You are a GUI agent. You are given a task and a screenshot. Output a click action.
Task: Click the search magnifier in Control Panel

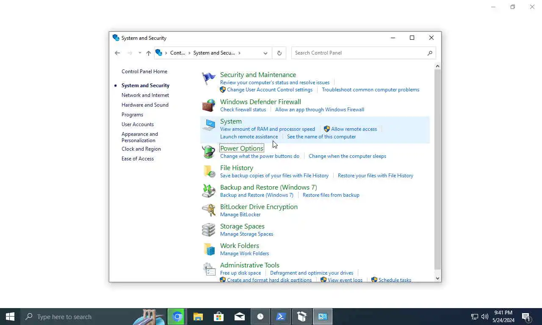[x=430, y=53]
